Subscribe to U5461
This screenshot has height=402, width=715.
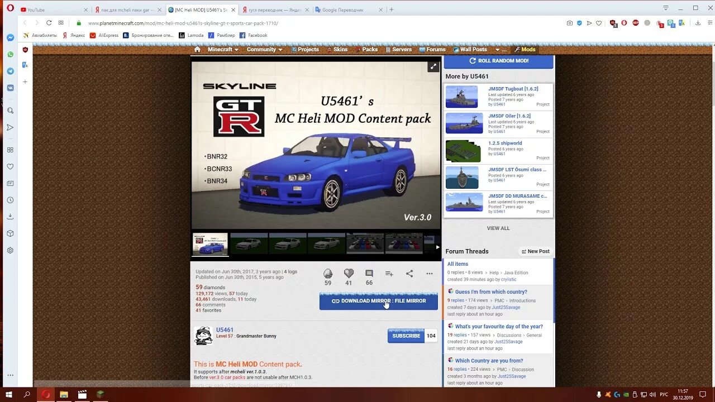coord(406,336)
